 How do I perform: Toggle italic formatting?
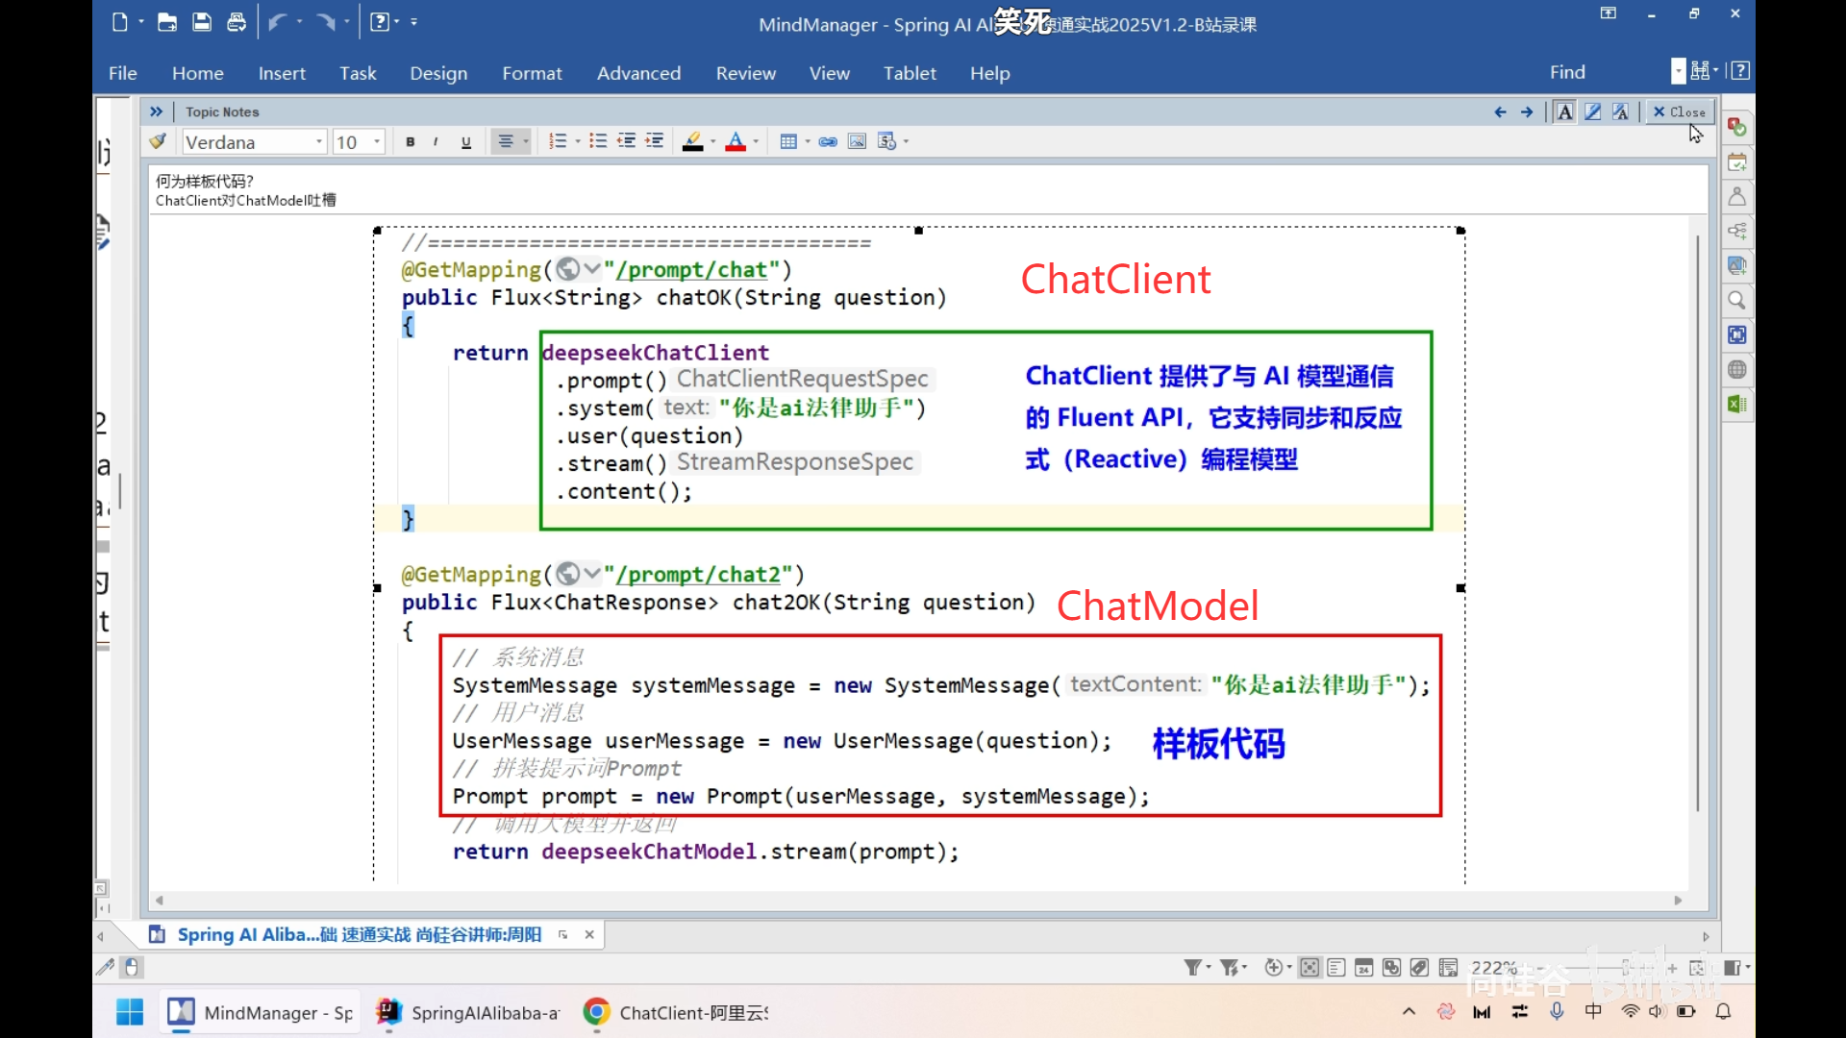click(x=436, y=142)
